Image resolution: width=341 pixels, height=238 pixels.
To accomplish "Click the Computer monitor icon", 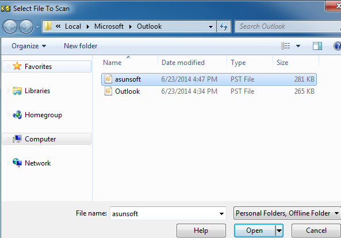I will (17, 139).
